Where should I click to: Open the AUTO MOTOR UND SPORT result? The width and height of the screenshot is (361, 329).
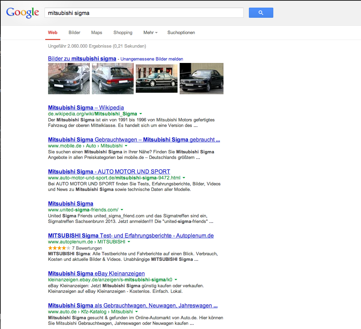[109, 171]
